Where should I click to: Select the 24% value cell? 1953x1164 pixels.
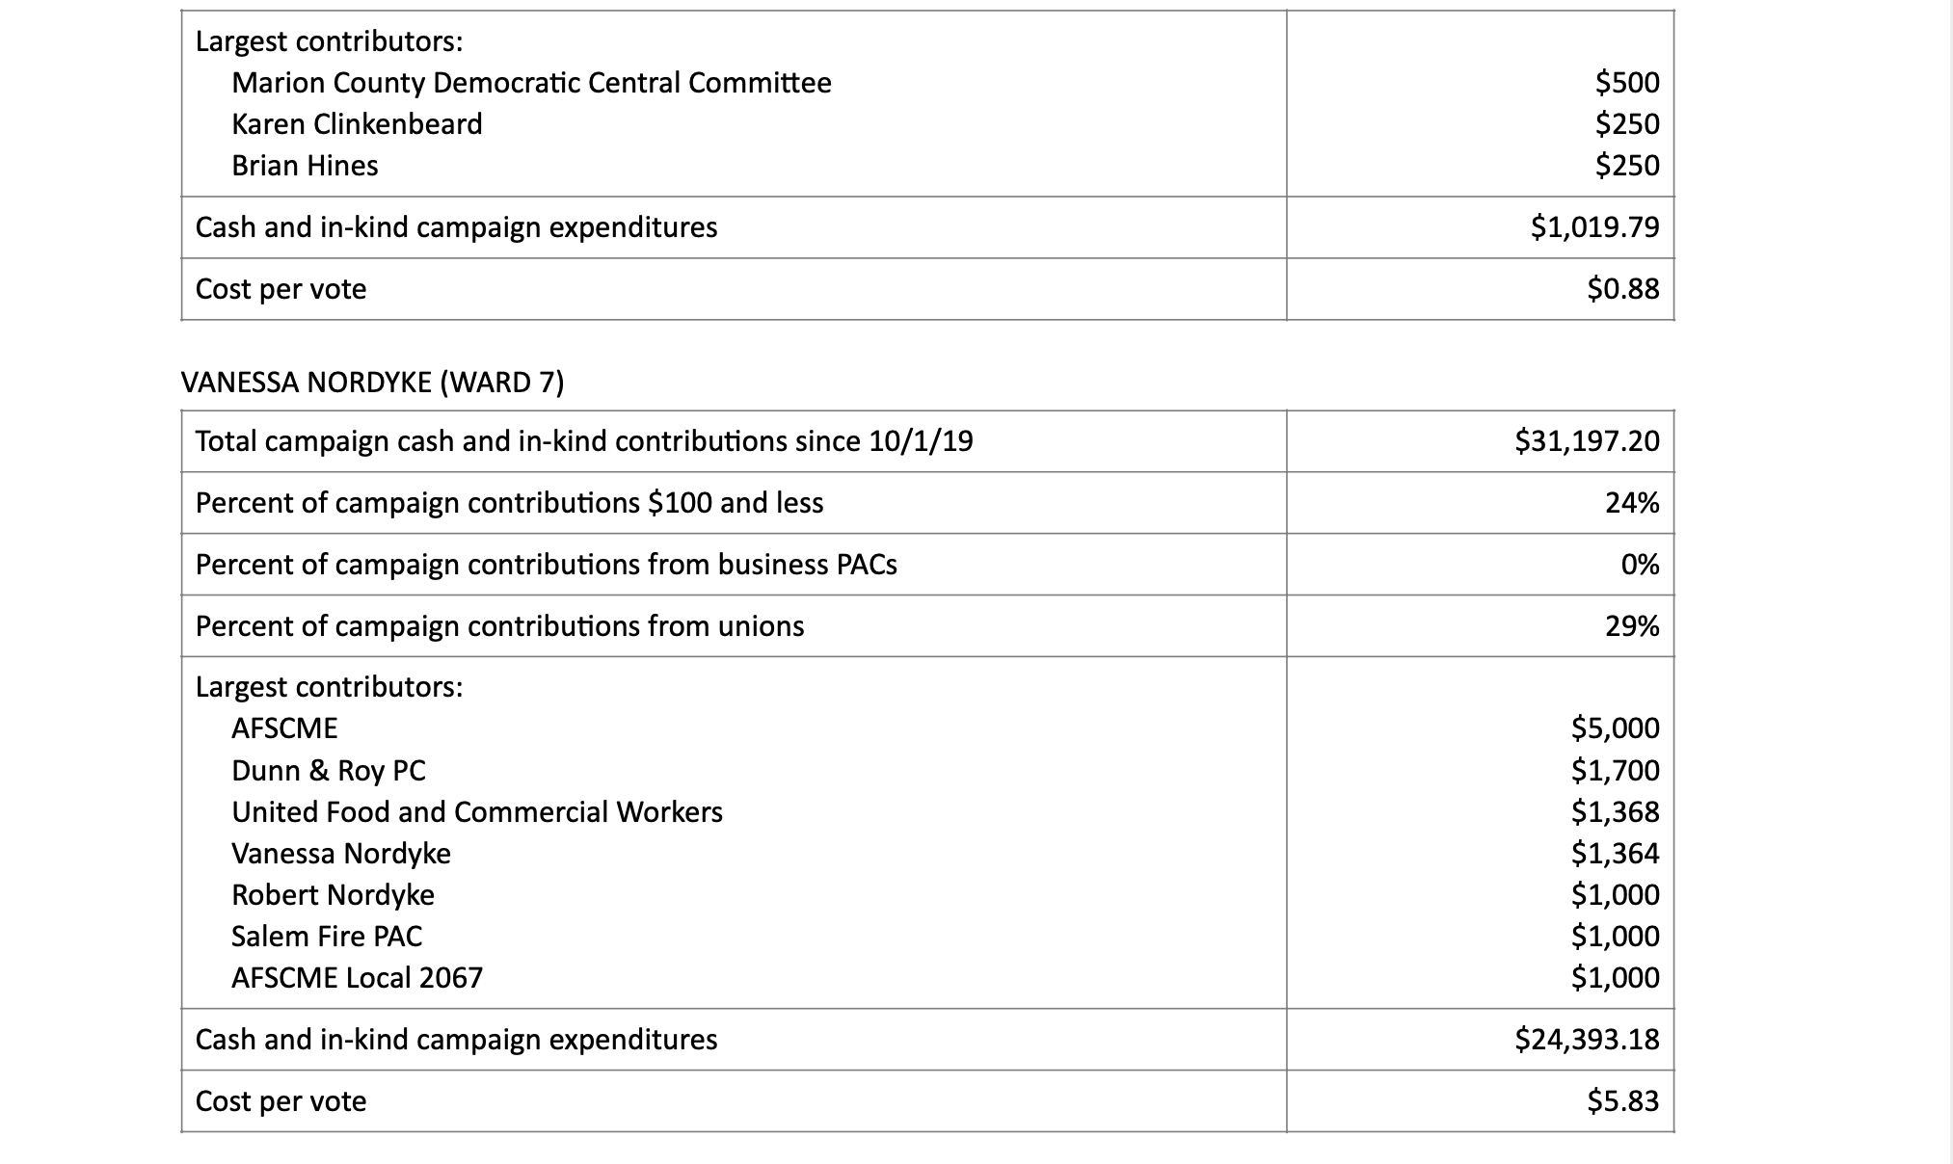pos(1632,503)
